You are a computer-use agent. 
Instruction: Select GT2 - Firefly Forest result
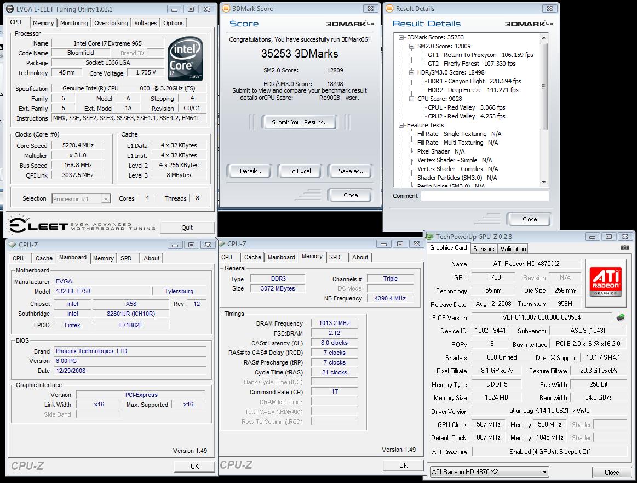coord(471,64)
